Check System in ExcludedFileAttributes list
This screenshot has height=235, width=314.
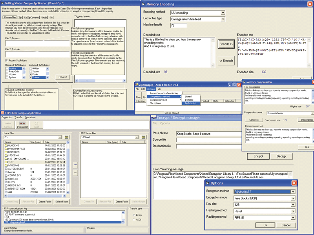coord(31,72)
